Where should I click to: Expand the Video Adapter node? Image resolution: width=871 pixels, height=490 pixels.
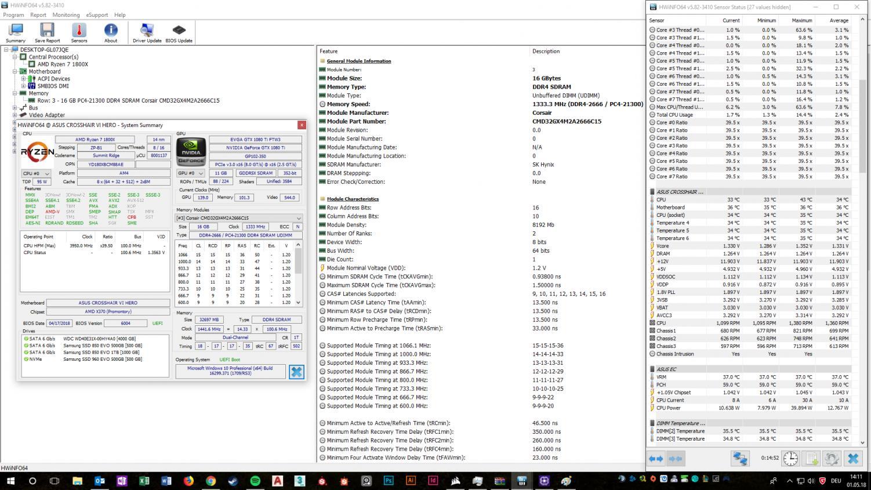pyautogui.click(x=15, y=115)
